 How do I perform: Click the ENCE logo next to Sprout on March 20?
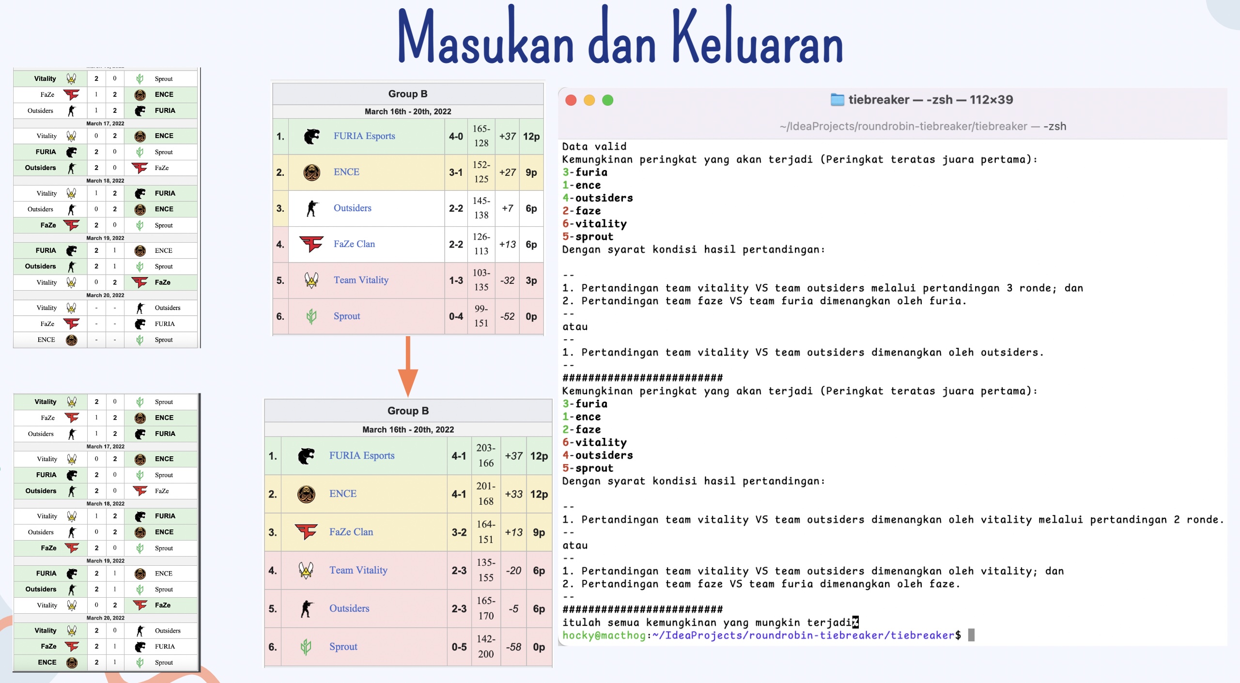(71, 340)
